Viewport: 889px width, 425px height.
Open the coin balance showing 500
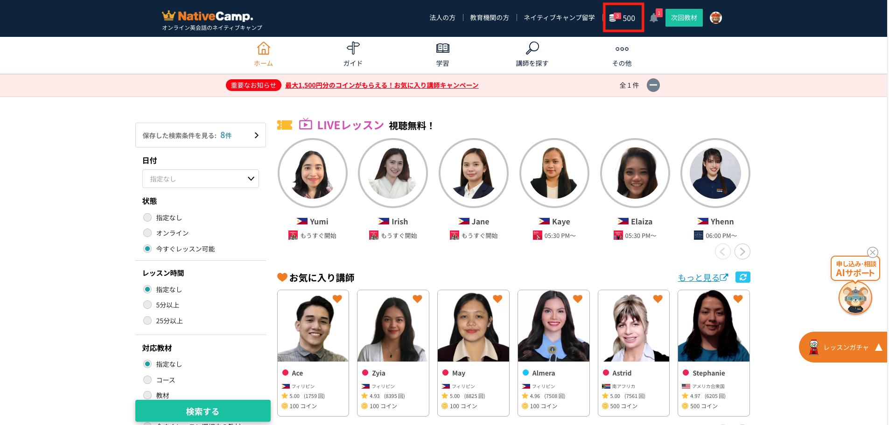(623, 18)
